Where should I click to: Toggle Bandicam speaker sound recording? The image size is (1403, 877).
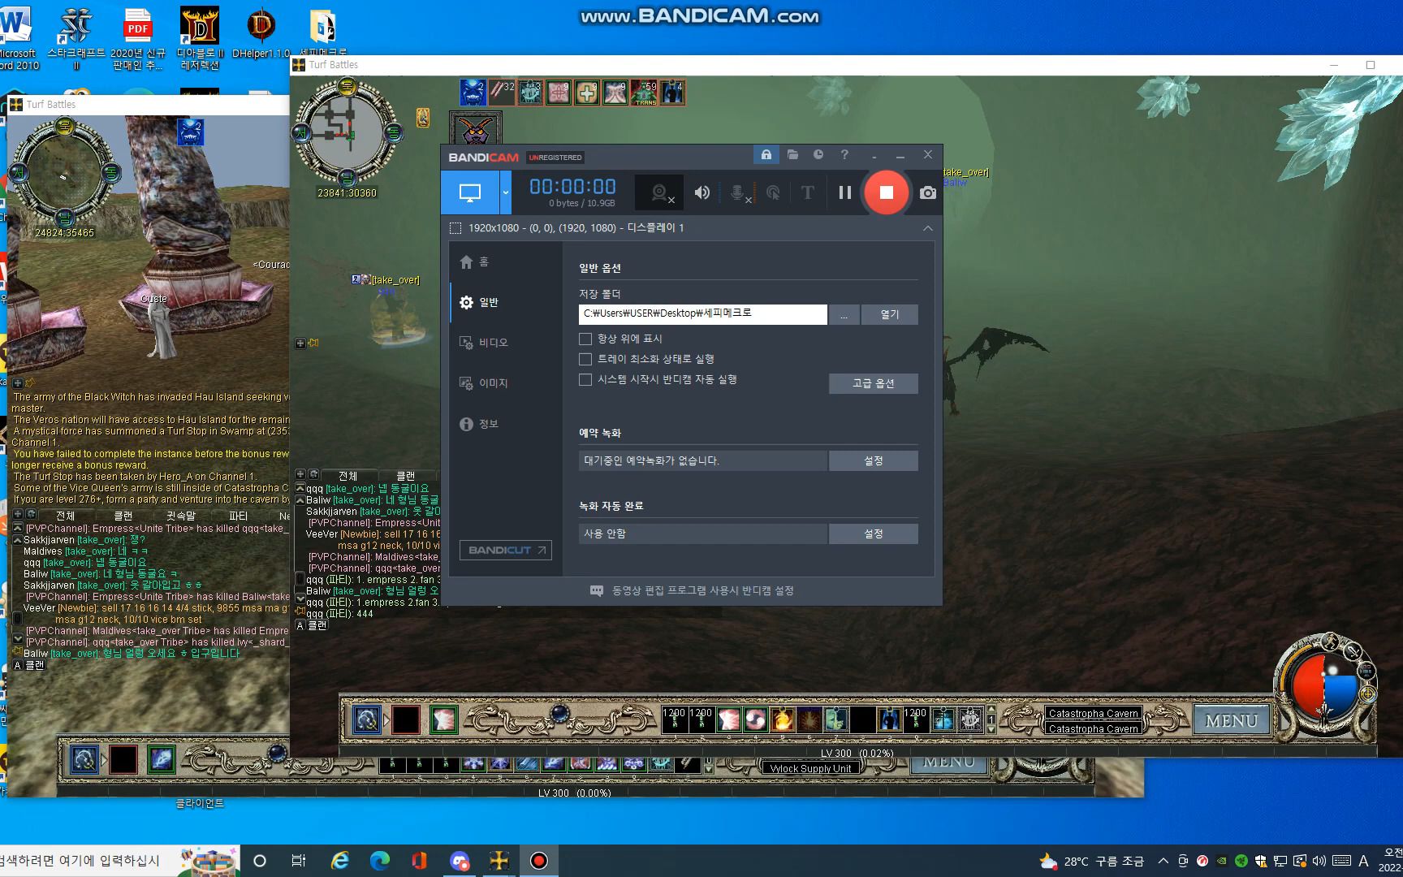click(702, 192)
